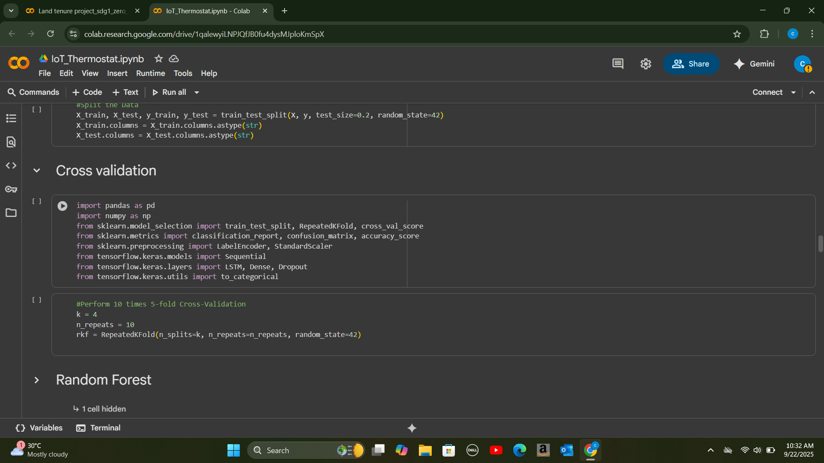Open the table of contents sidebar icon
The width and height of the screenshot is (824, 463).
point(11,118)
